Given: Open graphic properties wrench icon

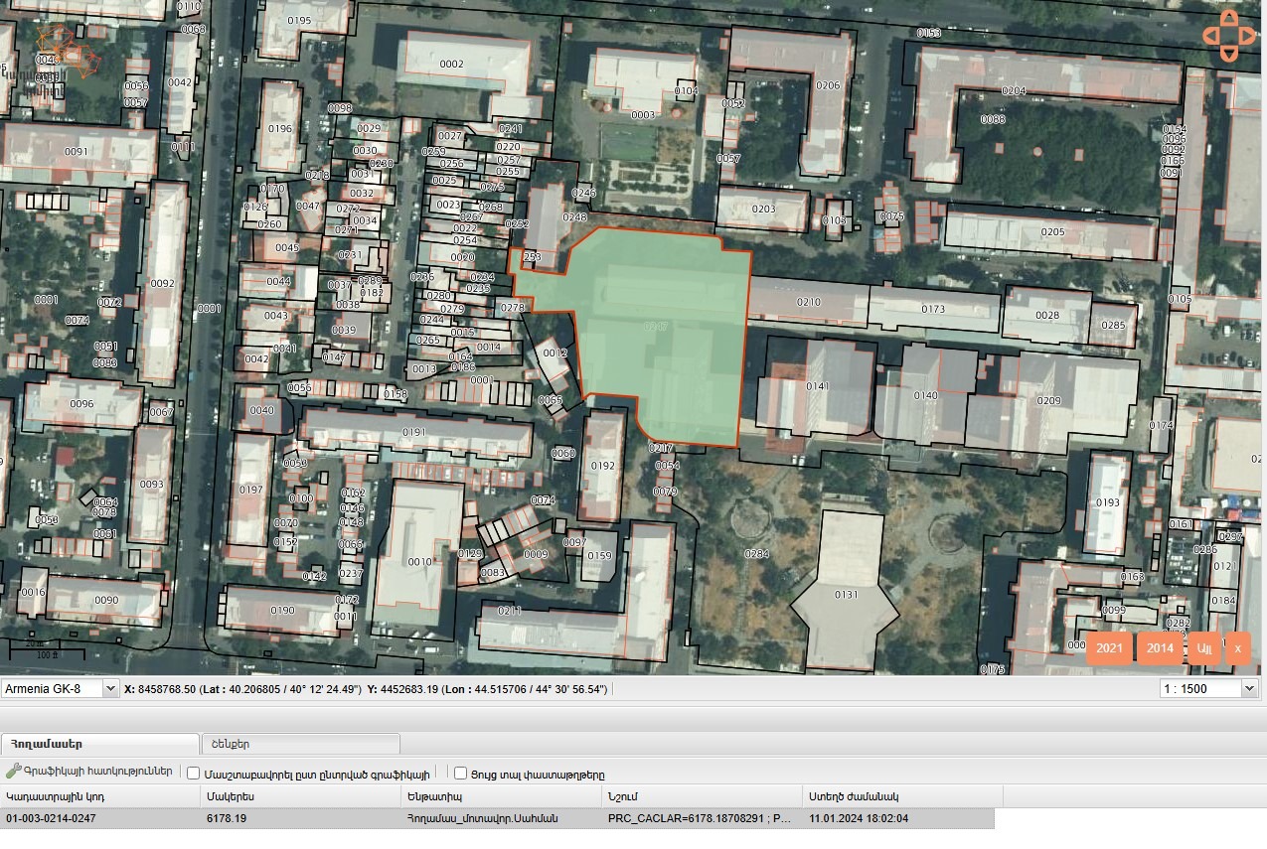Looking at the screenshot, I should point(13,772).
